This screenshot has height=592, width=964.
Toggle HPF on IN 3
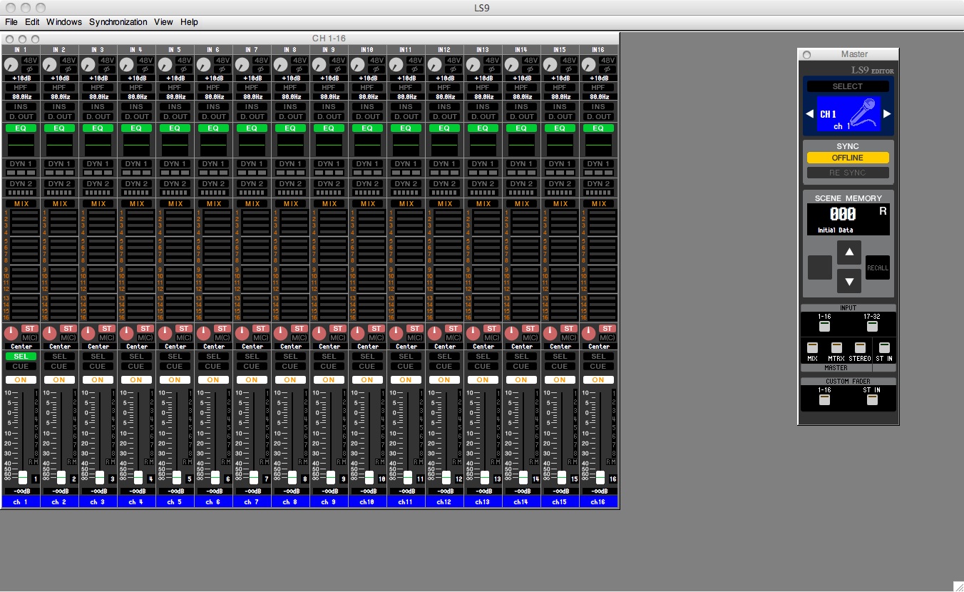click(x=98, y=87)
